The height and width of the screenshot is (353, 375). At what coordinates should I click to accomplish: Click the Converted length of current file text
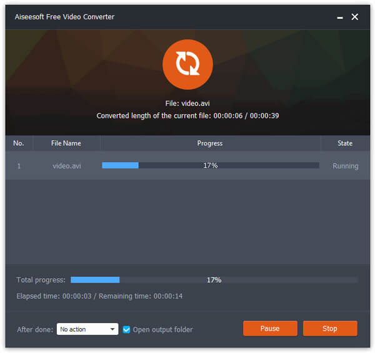click(x=187, y=116)
